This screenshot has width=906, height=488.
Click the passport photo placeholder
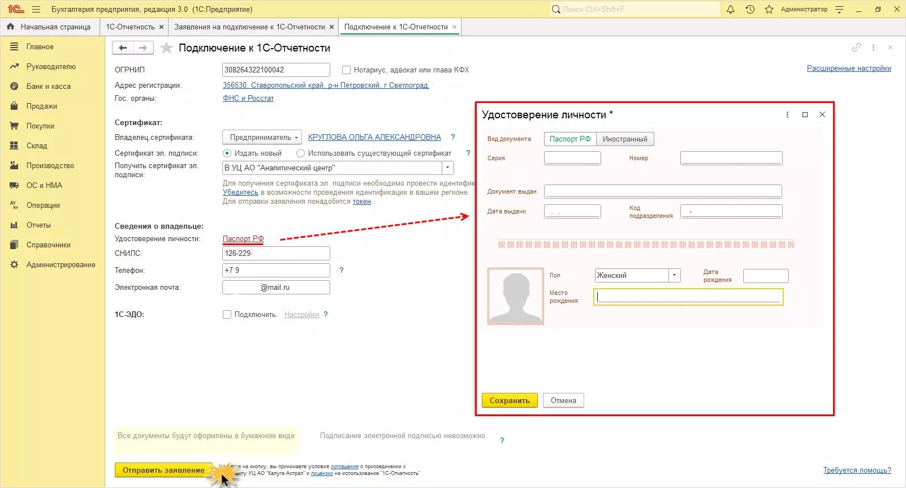pyautogui.click(x=515, y=297)
